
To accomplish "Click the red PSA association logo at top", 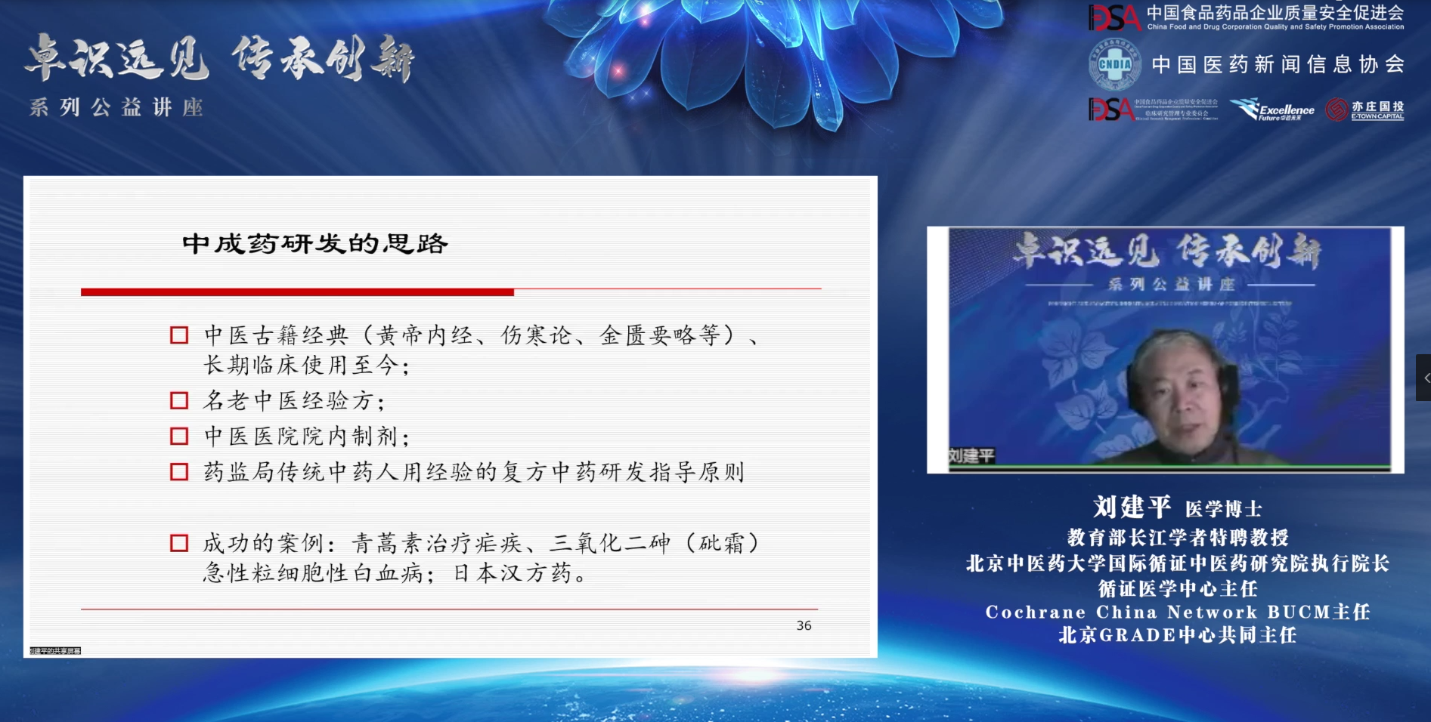I will click(1114, 17).
